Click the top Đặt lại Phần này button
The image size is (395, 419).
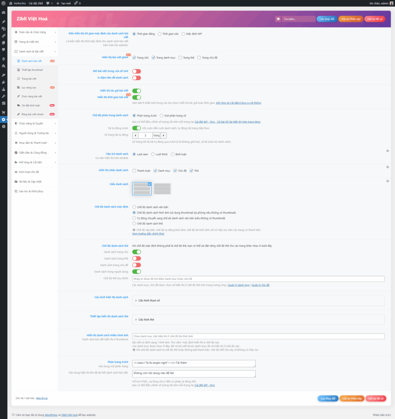pos(351,19)
